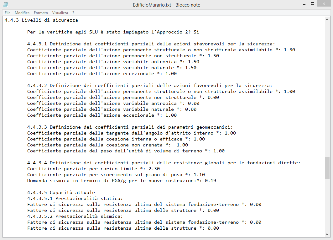
Task: Open the ? help menu
Action: coord(73,13)
